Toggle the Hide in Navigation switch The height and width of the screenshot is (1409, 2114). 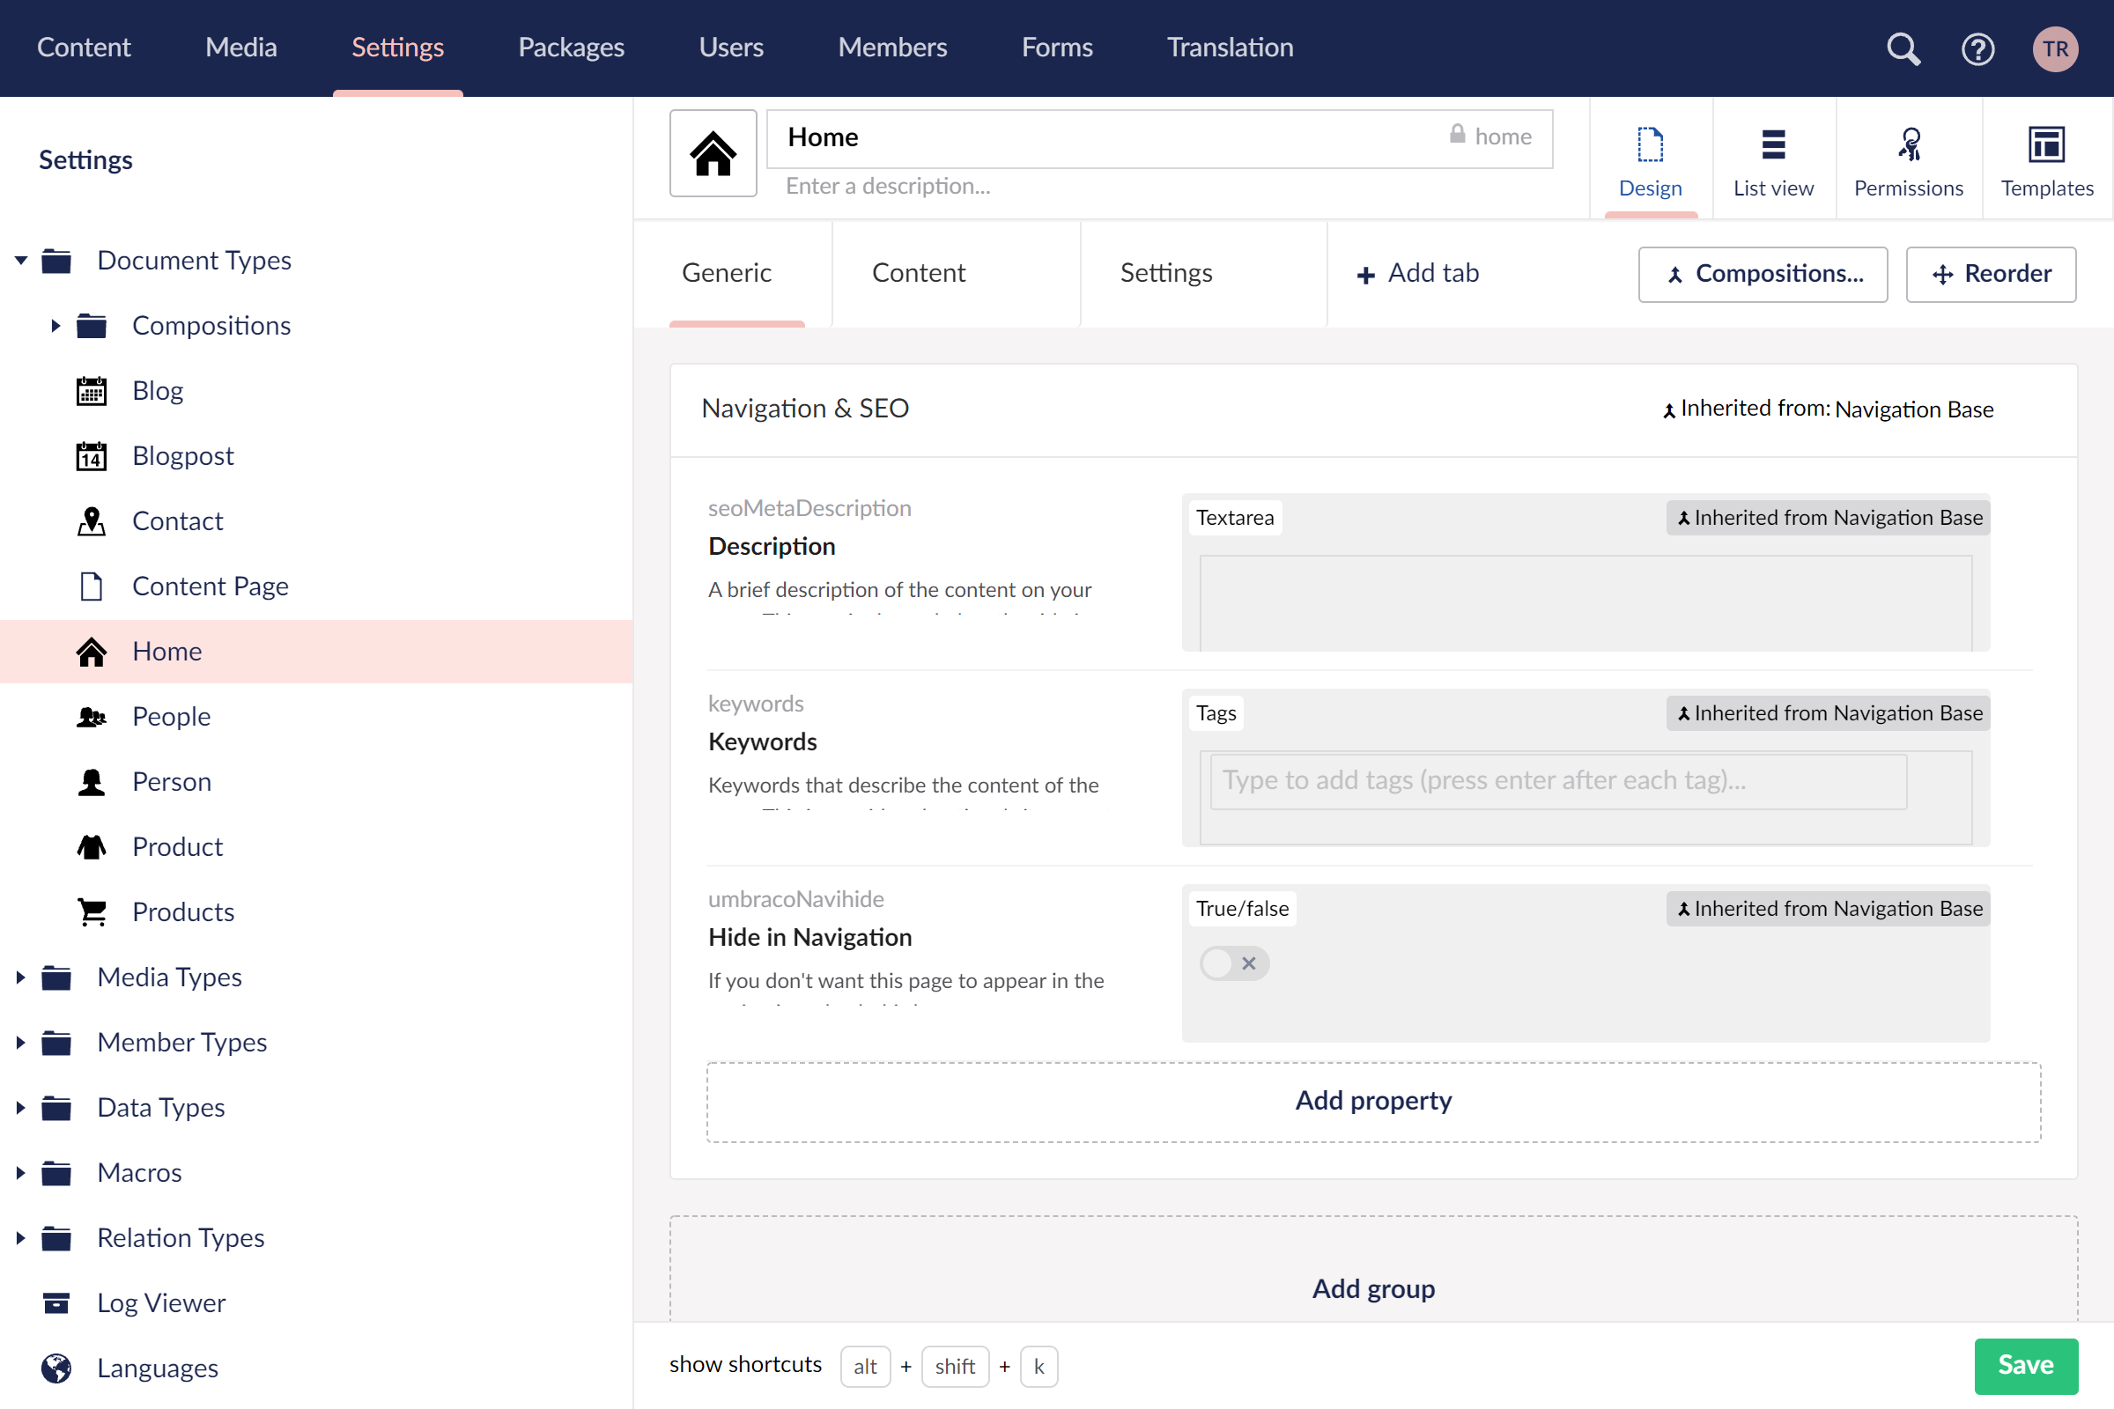click(1233, 963)
